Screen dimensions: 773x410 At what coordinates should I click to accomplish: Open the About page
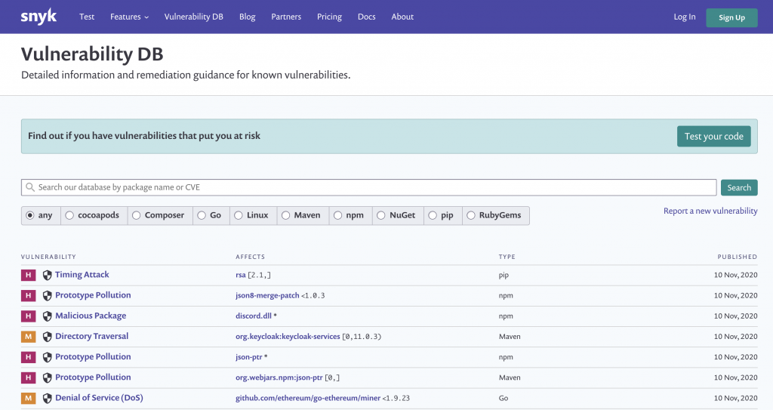coord(402,17)
